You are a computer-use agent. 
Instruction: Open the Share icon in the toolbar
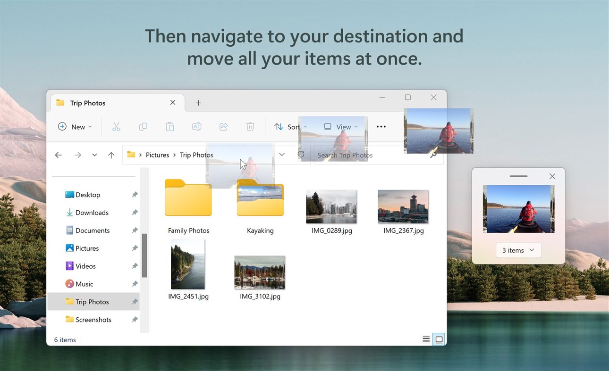pos(223,126)
